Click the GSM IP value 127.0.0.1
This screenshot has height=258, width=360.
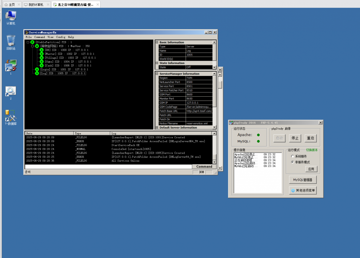[199, 103]
